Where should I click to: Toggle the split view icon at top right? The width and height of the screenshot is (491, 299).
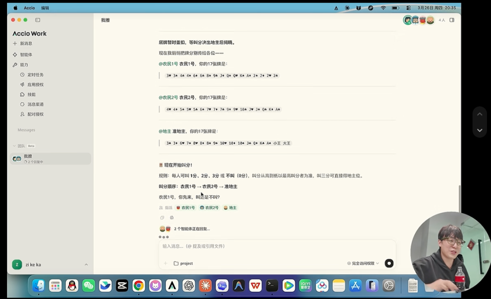[x=452, y=20]
